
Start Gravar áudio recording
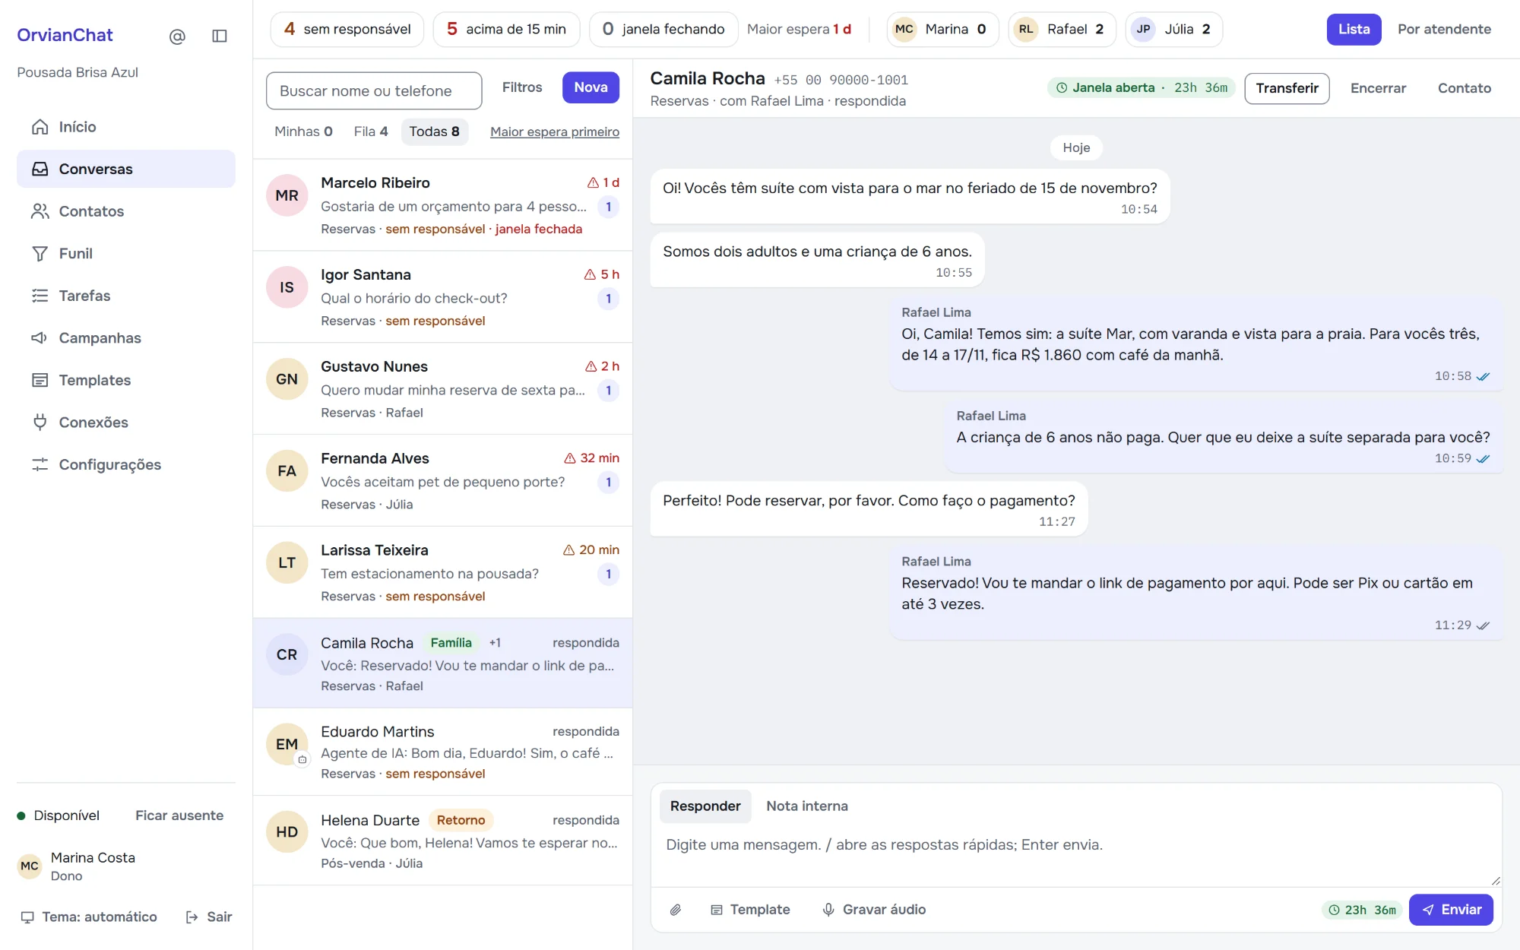[874, 910]
